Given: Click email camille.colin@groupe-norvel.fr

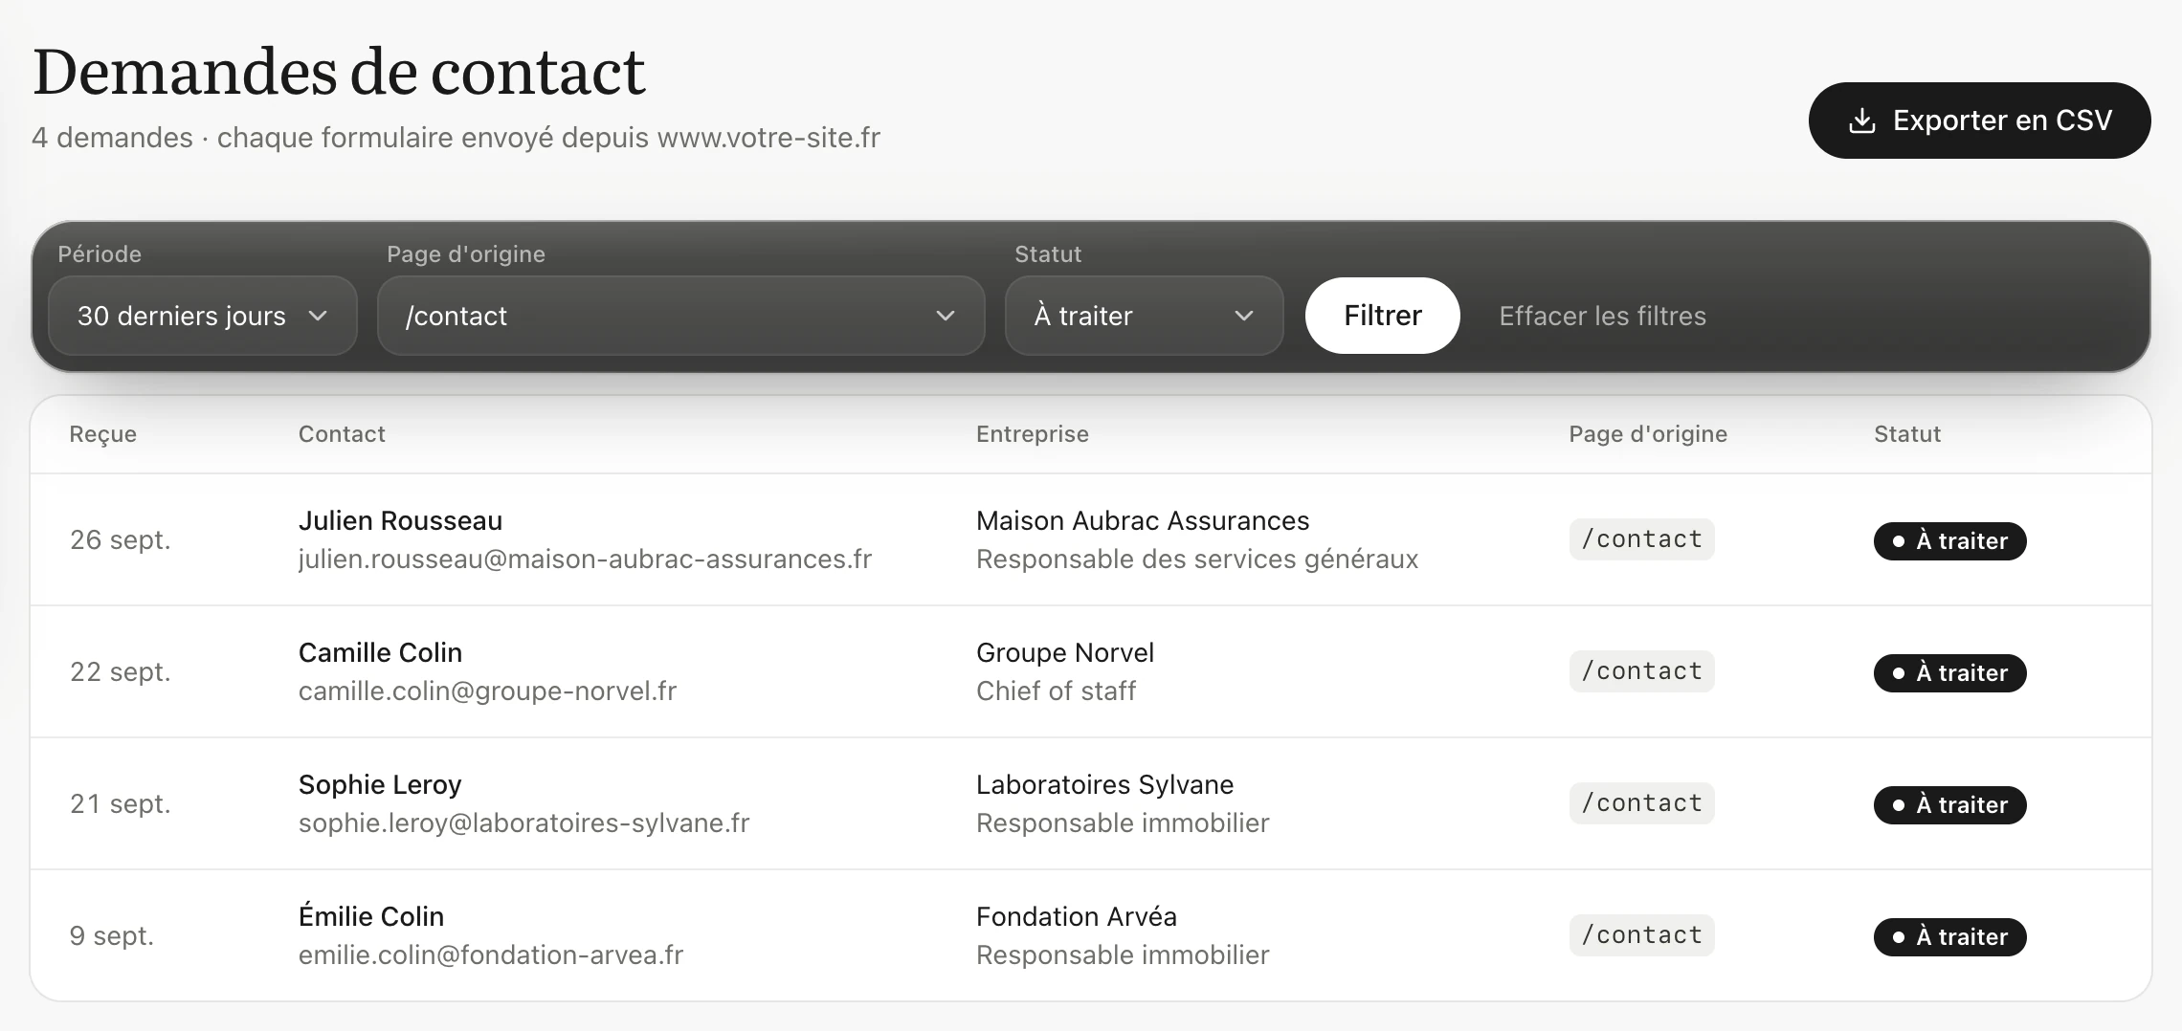Looking at the screenshot, I should (x=487, y=691).
